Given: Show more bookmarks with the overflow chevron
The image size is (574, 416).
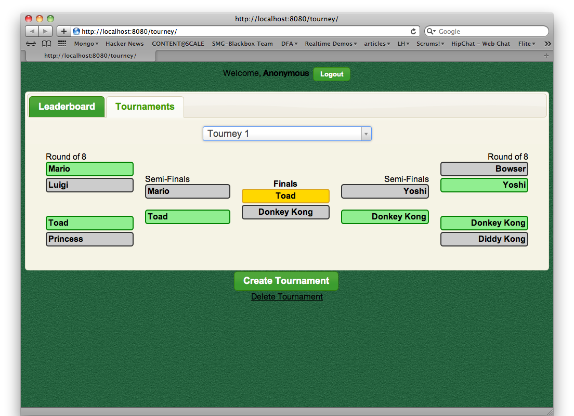Looking at the screenshot, I should click(547, 44).
